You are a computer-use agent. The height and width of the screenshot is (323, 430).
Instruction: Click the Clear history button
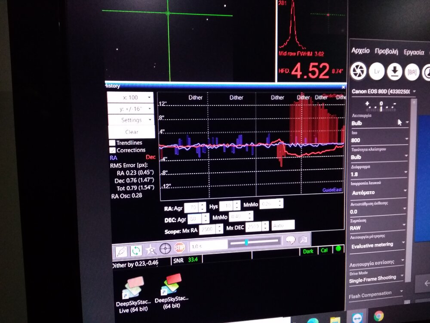tap(131, 132)
